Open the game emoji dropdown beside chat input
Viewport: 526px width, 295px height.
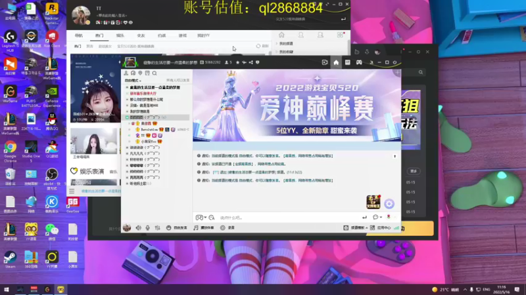click(201, 218)
